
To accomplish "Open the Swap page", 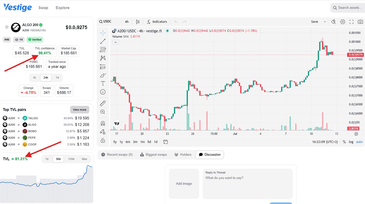I will coord(43,8).
